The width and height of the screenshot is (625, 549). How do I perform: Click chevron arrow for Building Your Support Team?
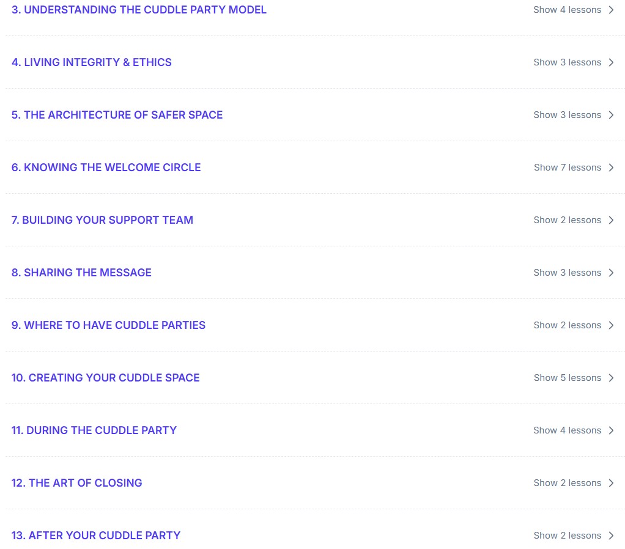611,220
